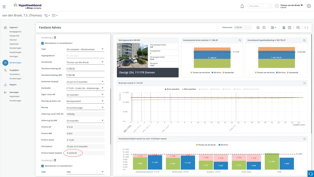Click the Klant zoeken search box
Screen dimensions: 314x177
(x=260, y=6)
